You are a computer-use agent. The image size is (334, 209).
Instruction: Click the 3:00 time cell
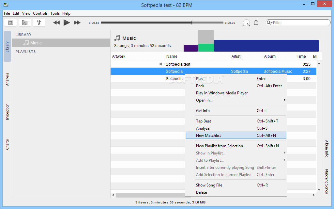tap(307, 79)
